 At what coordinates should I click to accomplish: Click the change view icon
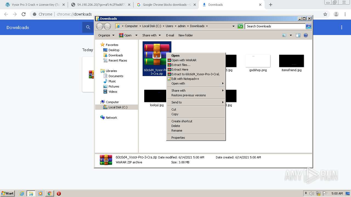tap(284, 35)
